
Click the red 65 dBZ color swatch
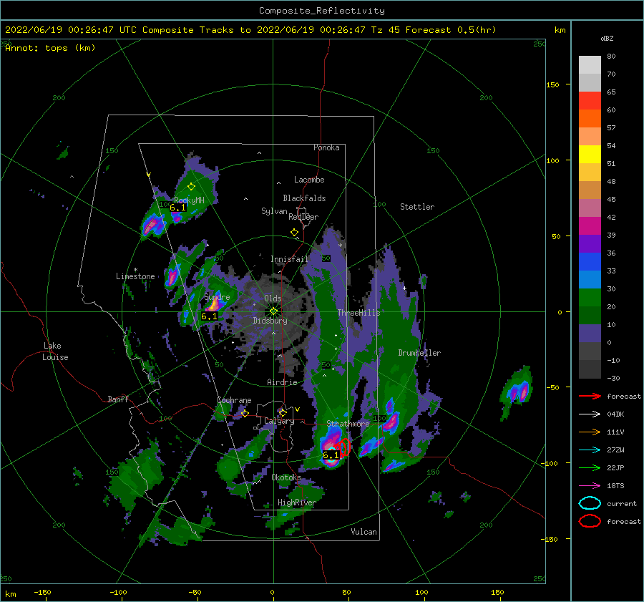click(590, 101)
